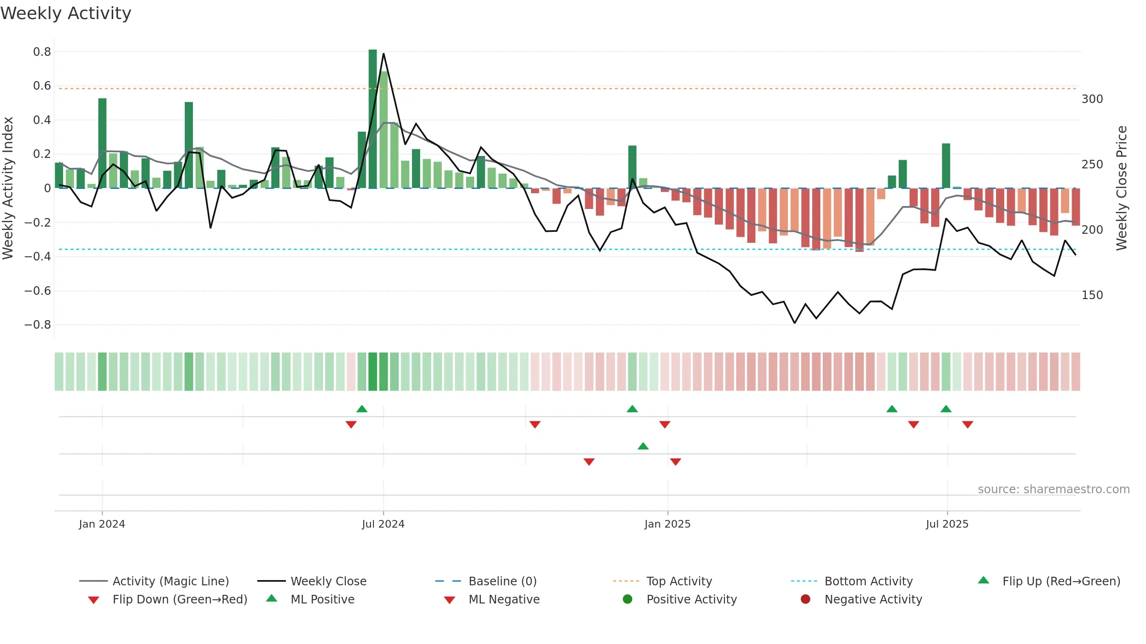Toggle the Flip Up (Red→Green) legend entry
The width and height of the screenshot is (1146, 644).
1049,581
